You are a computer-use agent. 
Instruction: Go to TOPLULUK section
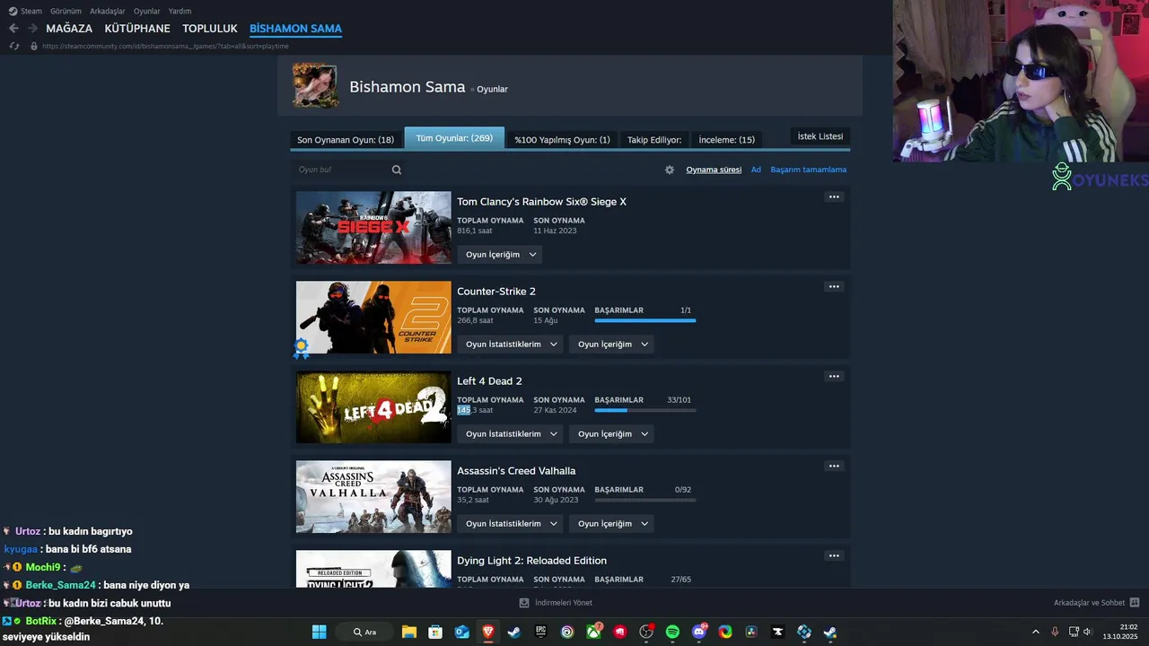click(x=209, y=29)
